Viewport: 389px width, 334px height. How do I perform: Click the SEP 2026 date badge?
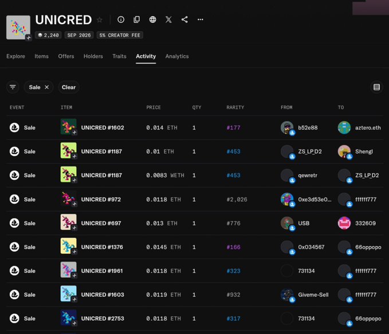tap(79, 36)
